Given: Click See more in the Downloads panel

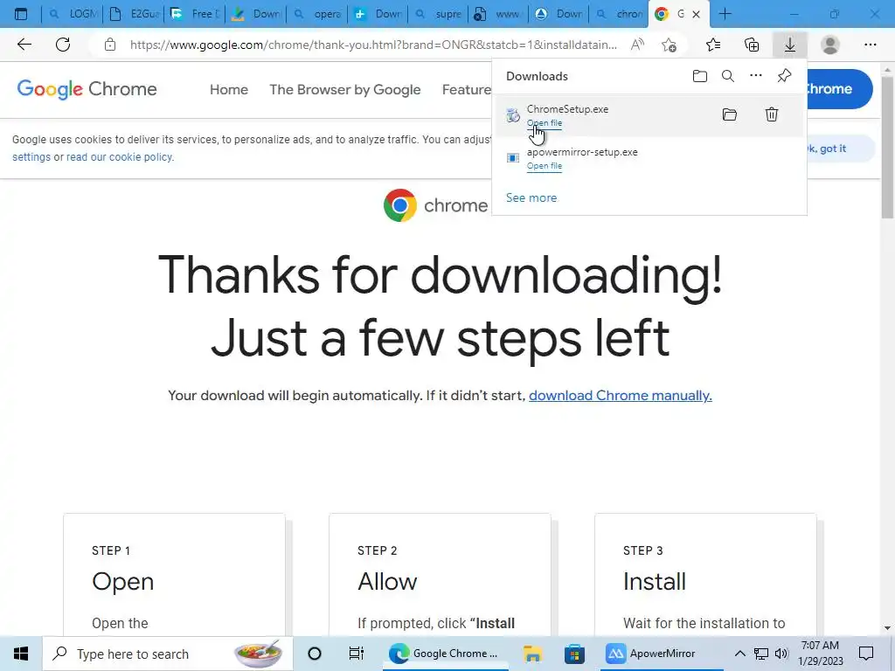Looking at the screenshot, I should click(x=531, y=198).
